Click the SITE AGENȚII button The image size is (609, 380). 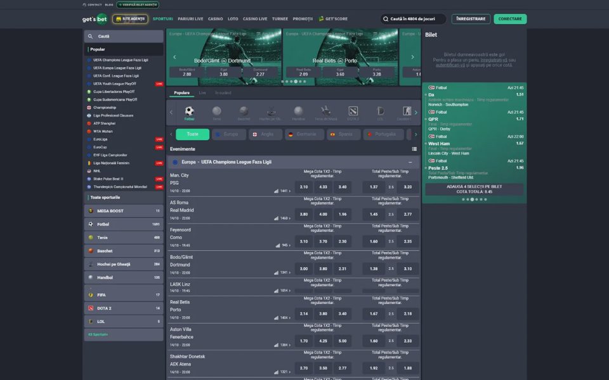[130, 19]
